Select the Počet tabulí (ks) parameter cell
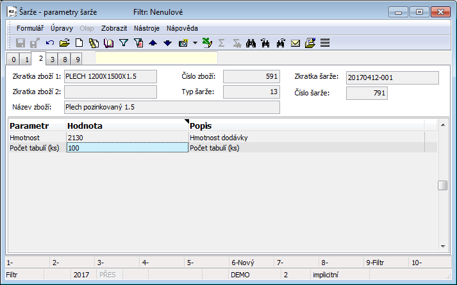457x285 pixels. (x=37, y=147)
